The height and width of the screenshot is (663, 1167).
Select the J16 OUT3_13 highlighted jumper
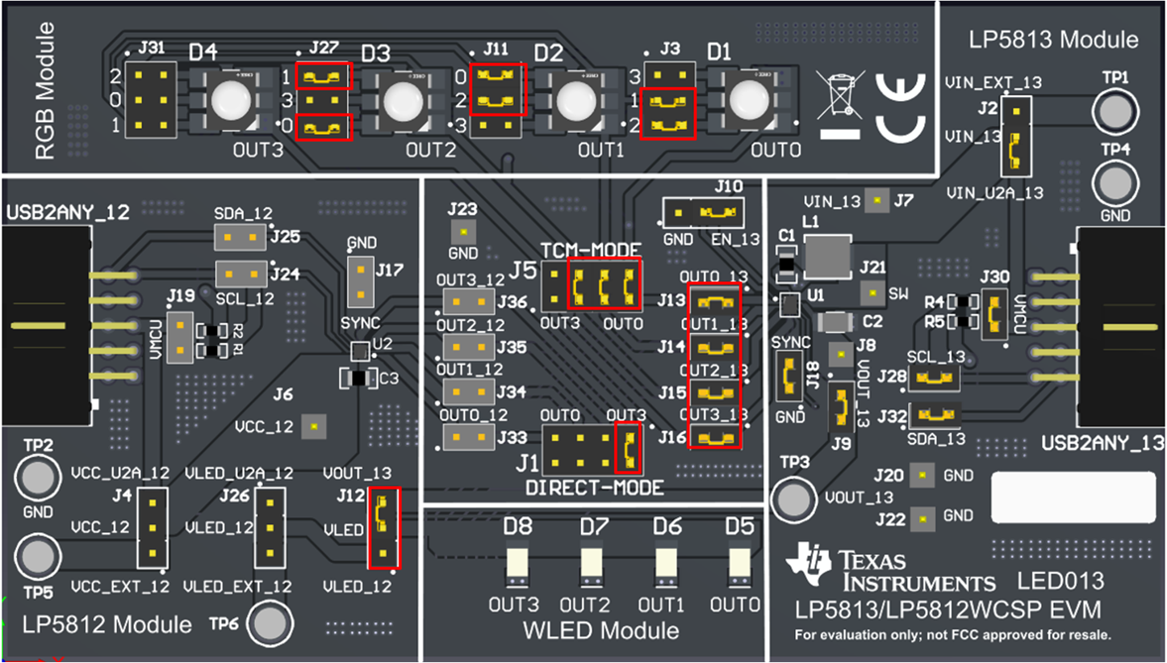point(717,439)
